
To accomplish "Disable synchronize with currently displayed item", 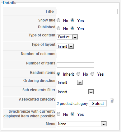I will click(58, 114).
